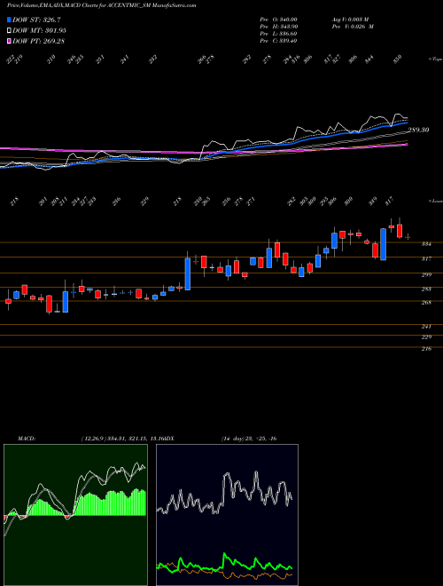The height and width of the screenshot is (586, 443).
Task: Click the 'Pre O: 340.00' open value
Action: click(278, 20)
